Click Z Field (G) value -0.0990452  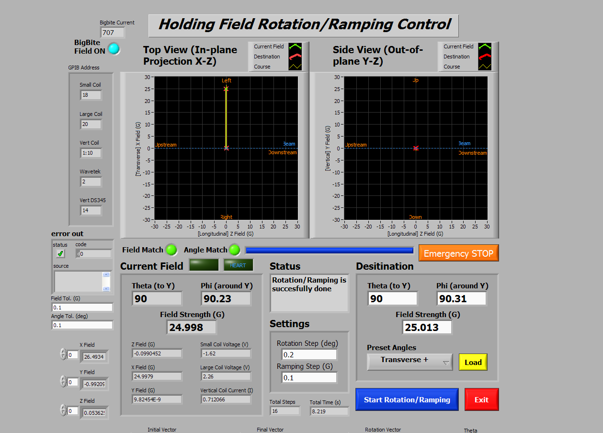(x=157, y=353)
